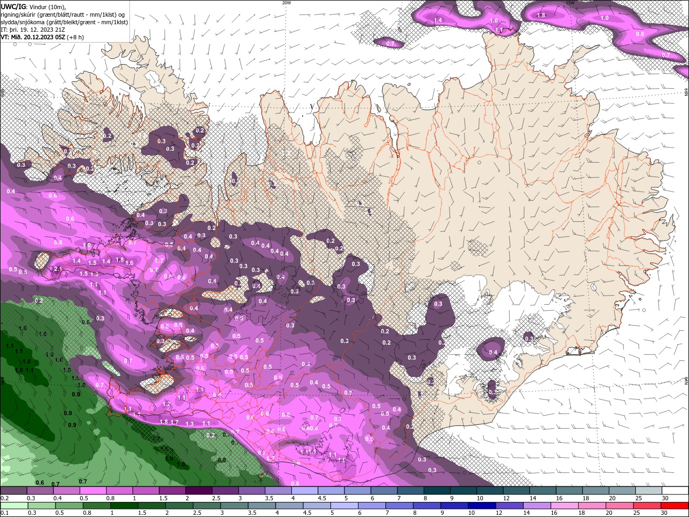Click the 10 label on the rain legend
Image resolution: width=689 pixels, height=517 pixels.
click(x=472, y=513)
